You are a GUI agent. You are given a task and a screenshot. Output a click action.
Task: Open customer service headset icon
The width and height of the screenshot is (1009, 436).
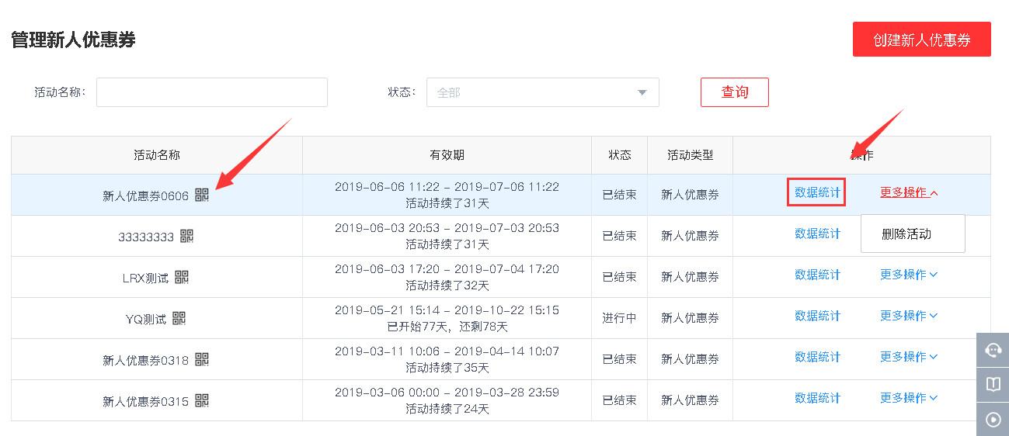993,349
